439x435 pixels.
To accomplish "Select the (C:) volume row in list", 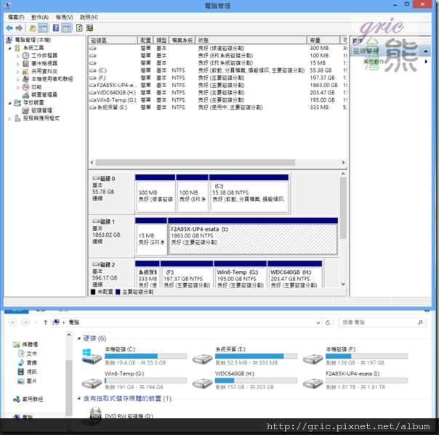I will point(217,70).
